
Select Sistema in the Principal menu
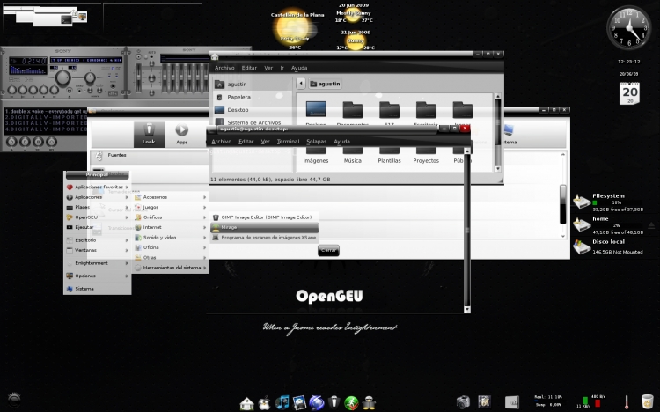click(97, 289)
